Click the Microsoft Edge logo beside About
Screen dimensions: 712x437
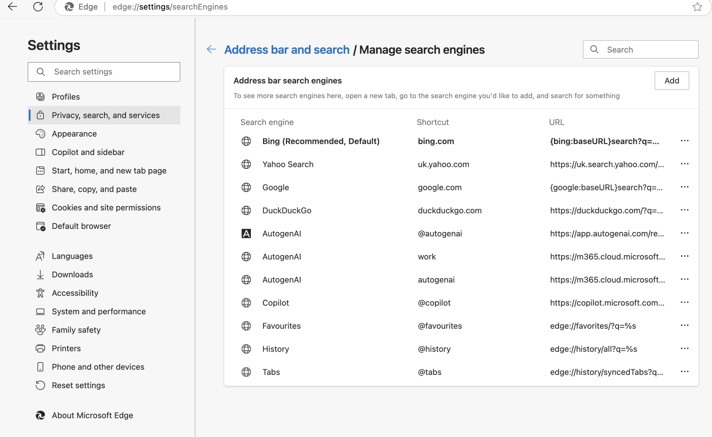[x=40, y=415]
